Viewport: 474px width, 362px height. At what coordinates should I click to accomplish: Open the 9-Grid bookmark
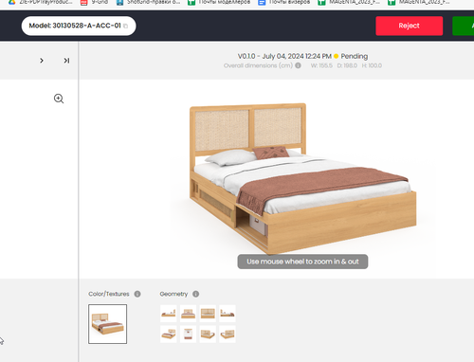point(95,2)
